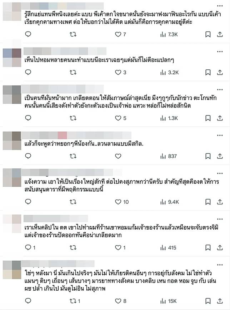Reply to the tweet with 3.2K views
Image resolution: width=230 pixels, height=310 pixels.
pos(28,72)
